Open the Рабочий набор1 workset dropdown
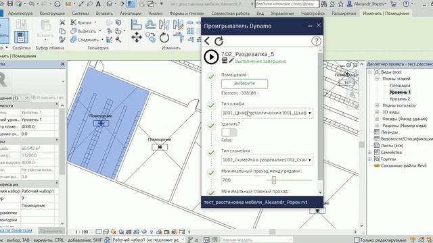Screen dimensions: 433x243 click(x=148, y=240)
